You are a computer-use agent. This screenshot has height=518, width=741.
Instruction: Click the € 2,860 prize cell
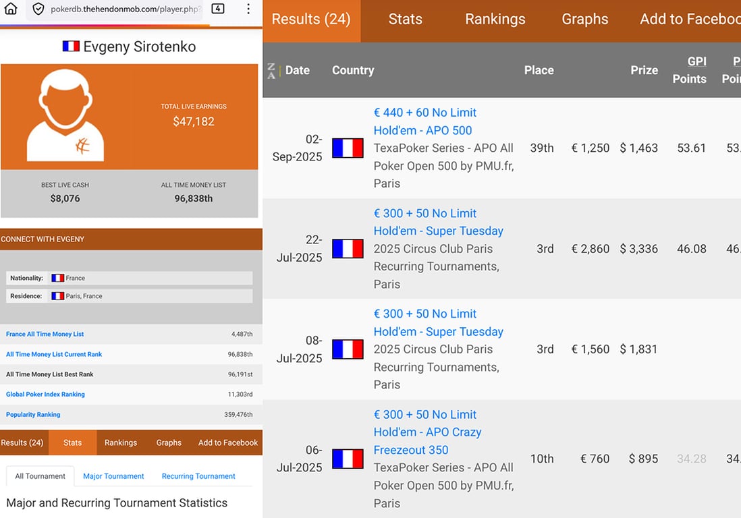[591, 248]
